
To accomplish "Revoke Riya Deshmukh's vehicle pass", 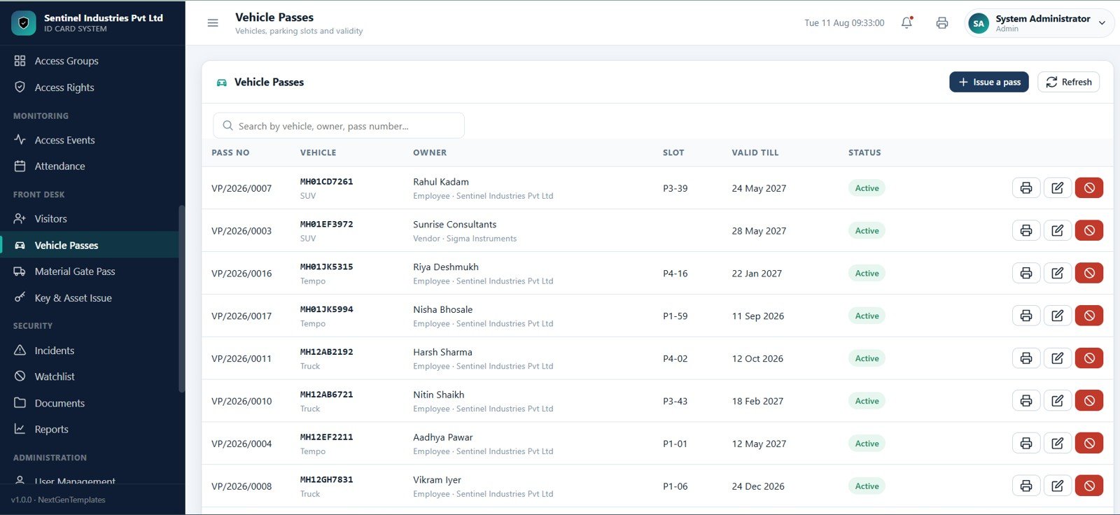I will pyautogui.click(x=1089, y=274).
